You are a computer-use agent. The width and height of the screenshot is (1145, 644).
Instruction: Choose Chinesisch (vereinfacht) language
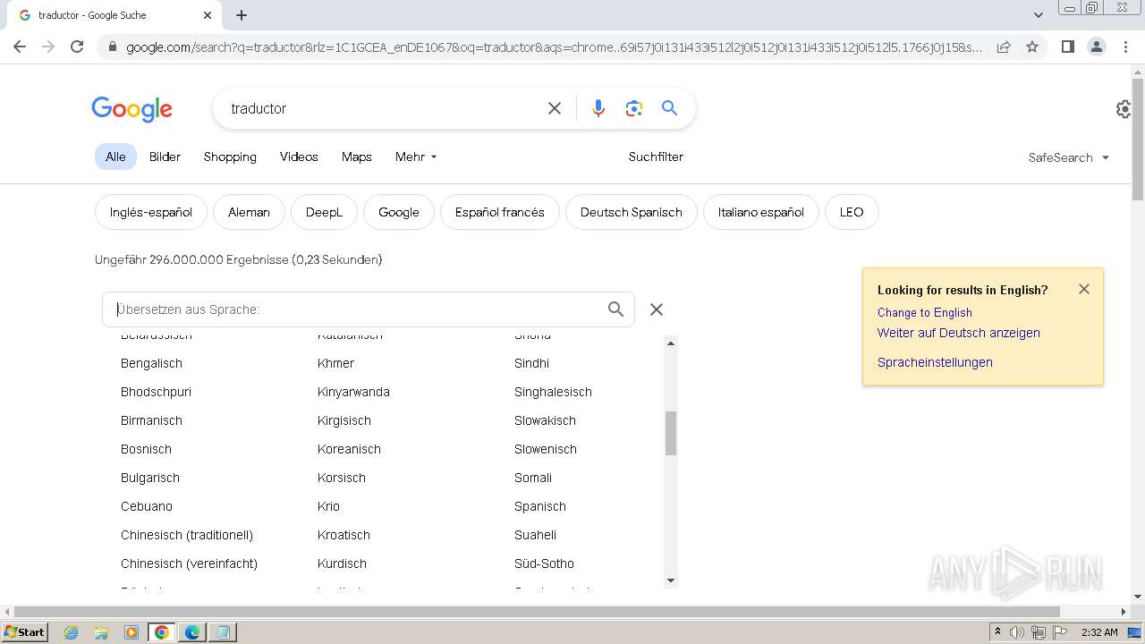tap(189, 563)
